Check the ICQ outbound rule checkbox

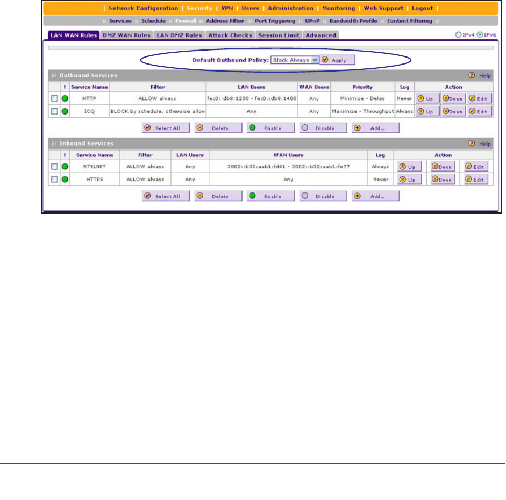click(x=54, y=111)
